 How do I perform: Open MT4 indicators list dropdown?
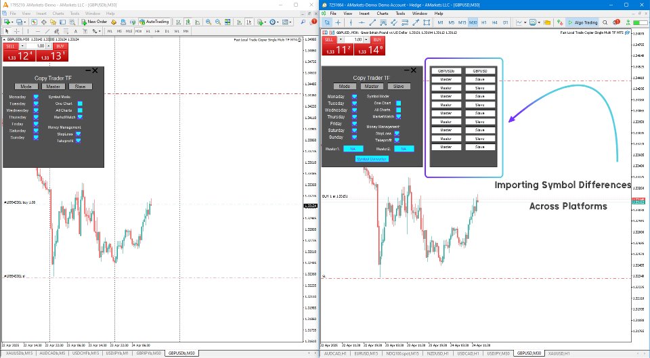(x=261, y=22)
